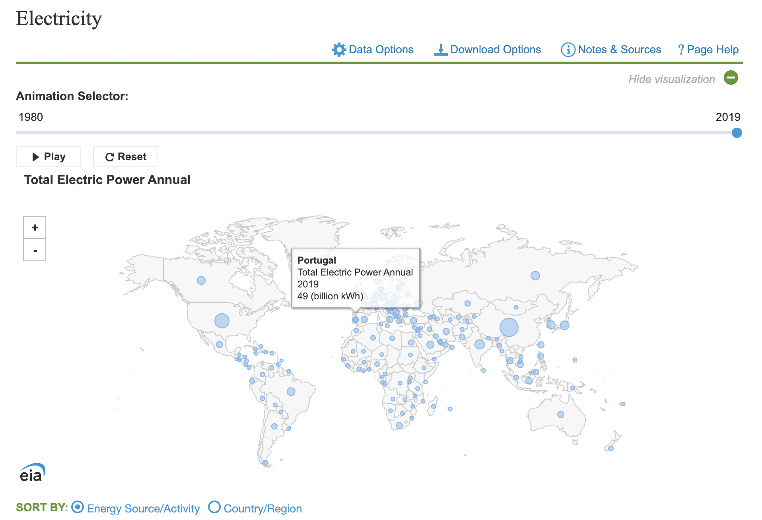
Task: Click the '49 (billion kWh)' tooltip value
Action: tap(330, 296)
